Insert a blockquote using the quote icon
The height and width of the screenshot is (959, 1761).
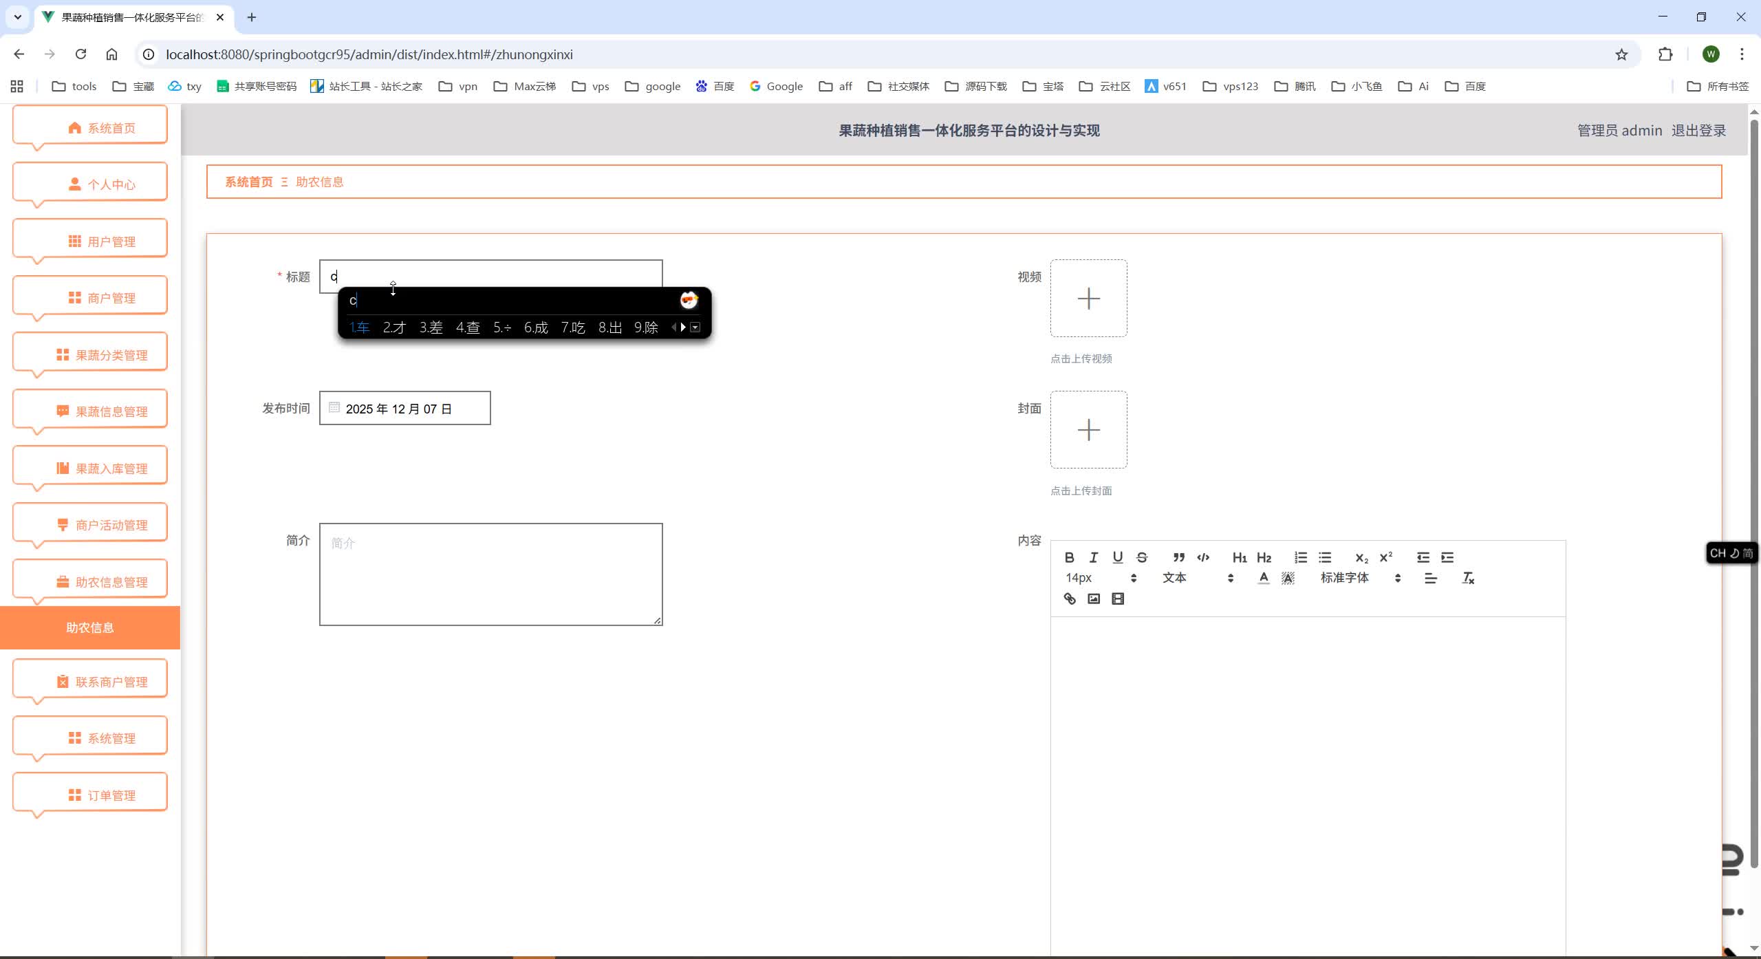pyautogui.click(x=1178, y=557)
